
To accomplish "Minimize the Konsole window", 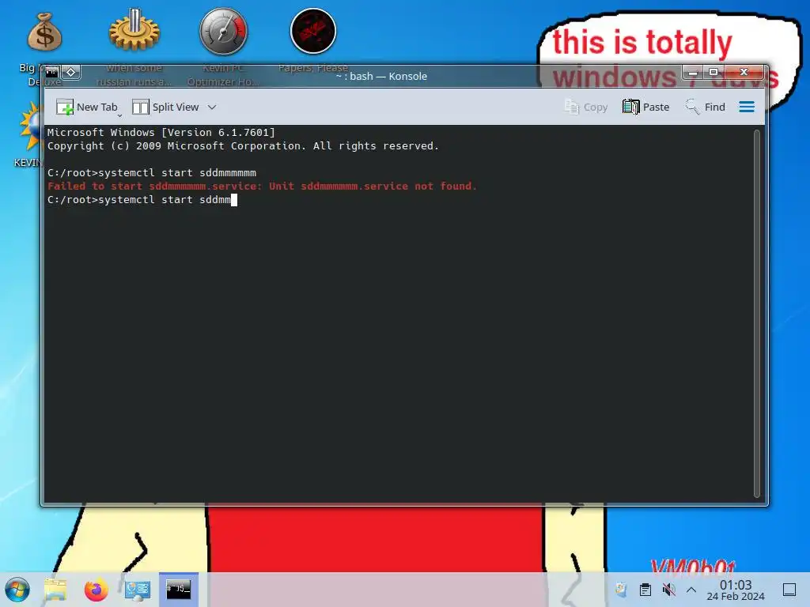I will coord(693,72).
